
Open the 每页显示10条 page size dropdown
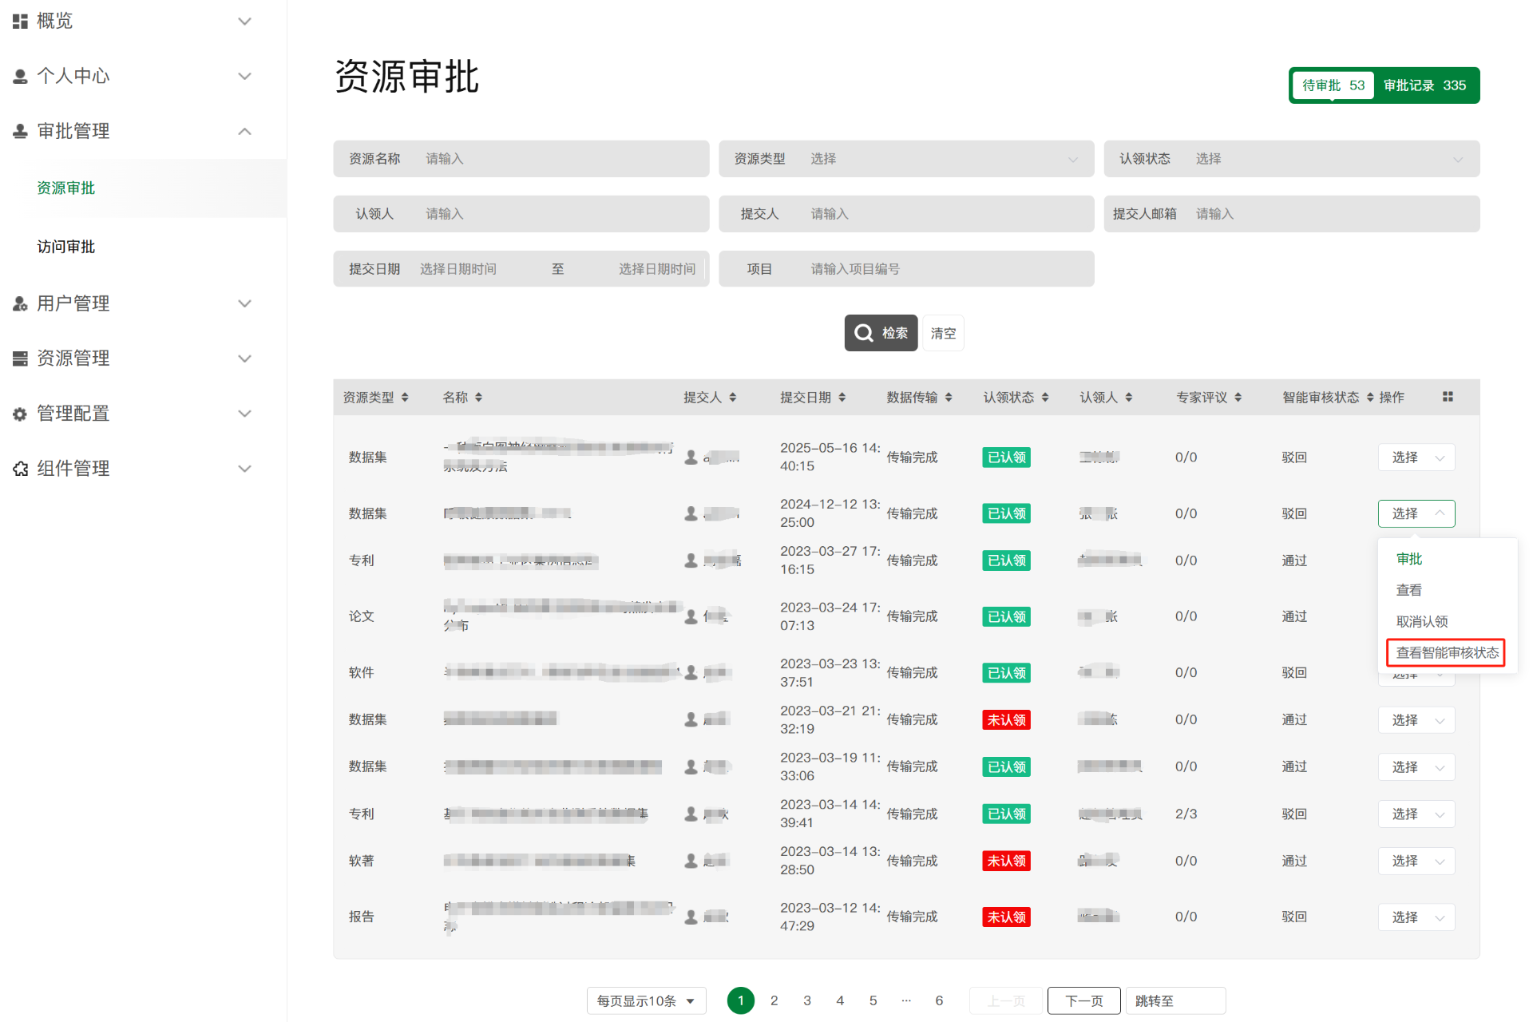(x=646, y=1000)
